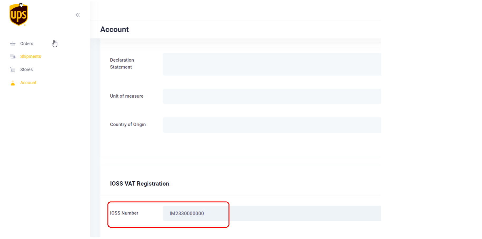Focus the Declaration Statement text area

point(271,64)
